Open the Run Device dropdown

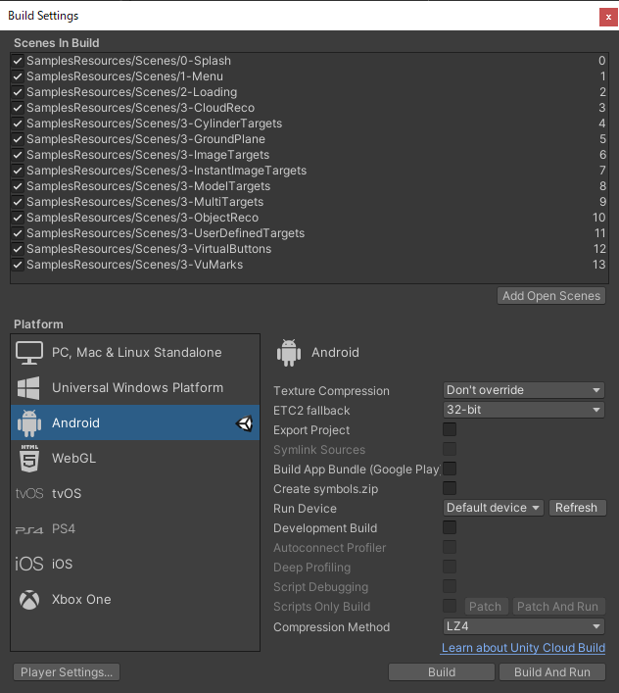point(494,508)
